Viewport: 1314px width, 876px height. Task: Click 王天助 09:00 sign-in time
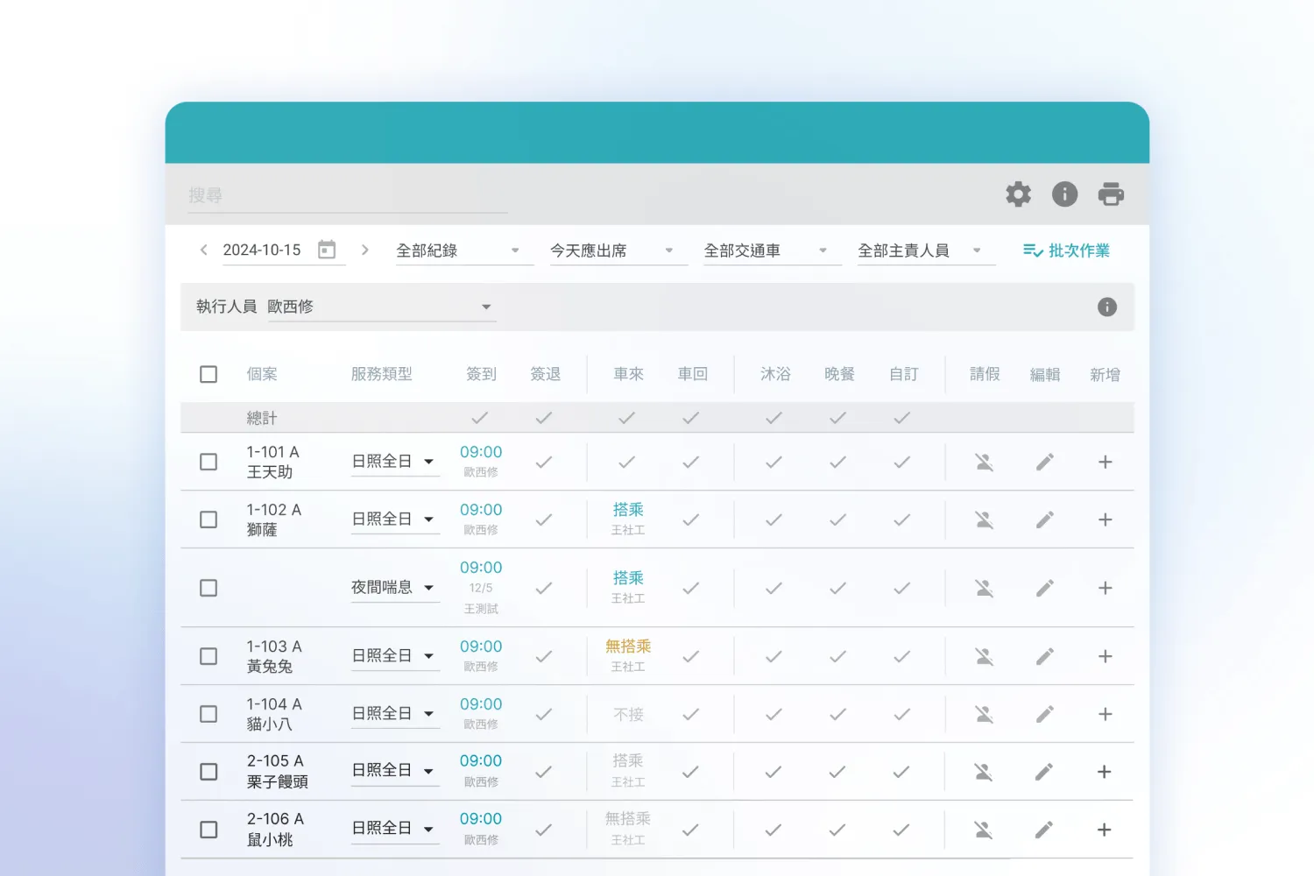(481, 452)
